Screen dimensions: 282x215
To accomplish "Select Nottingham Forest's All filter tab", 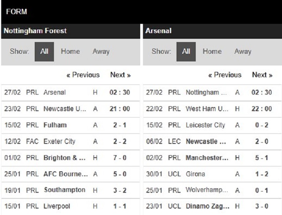I will pos(44,52).
